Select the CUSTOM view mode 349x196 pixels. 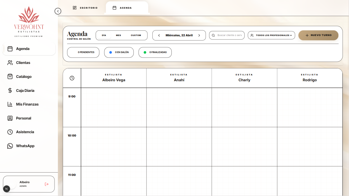pyautogui.click(x=136, y=35)
